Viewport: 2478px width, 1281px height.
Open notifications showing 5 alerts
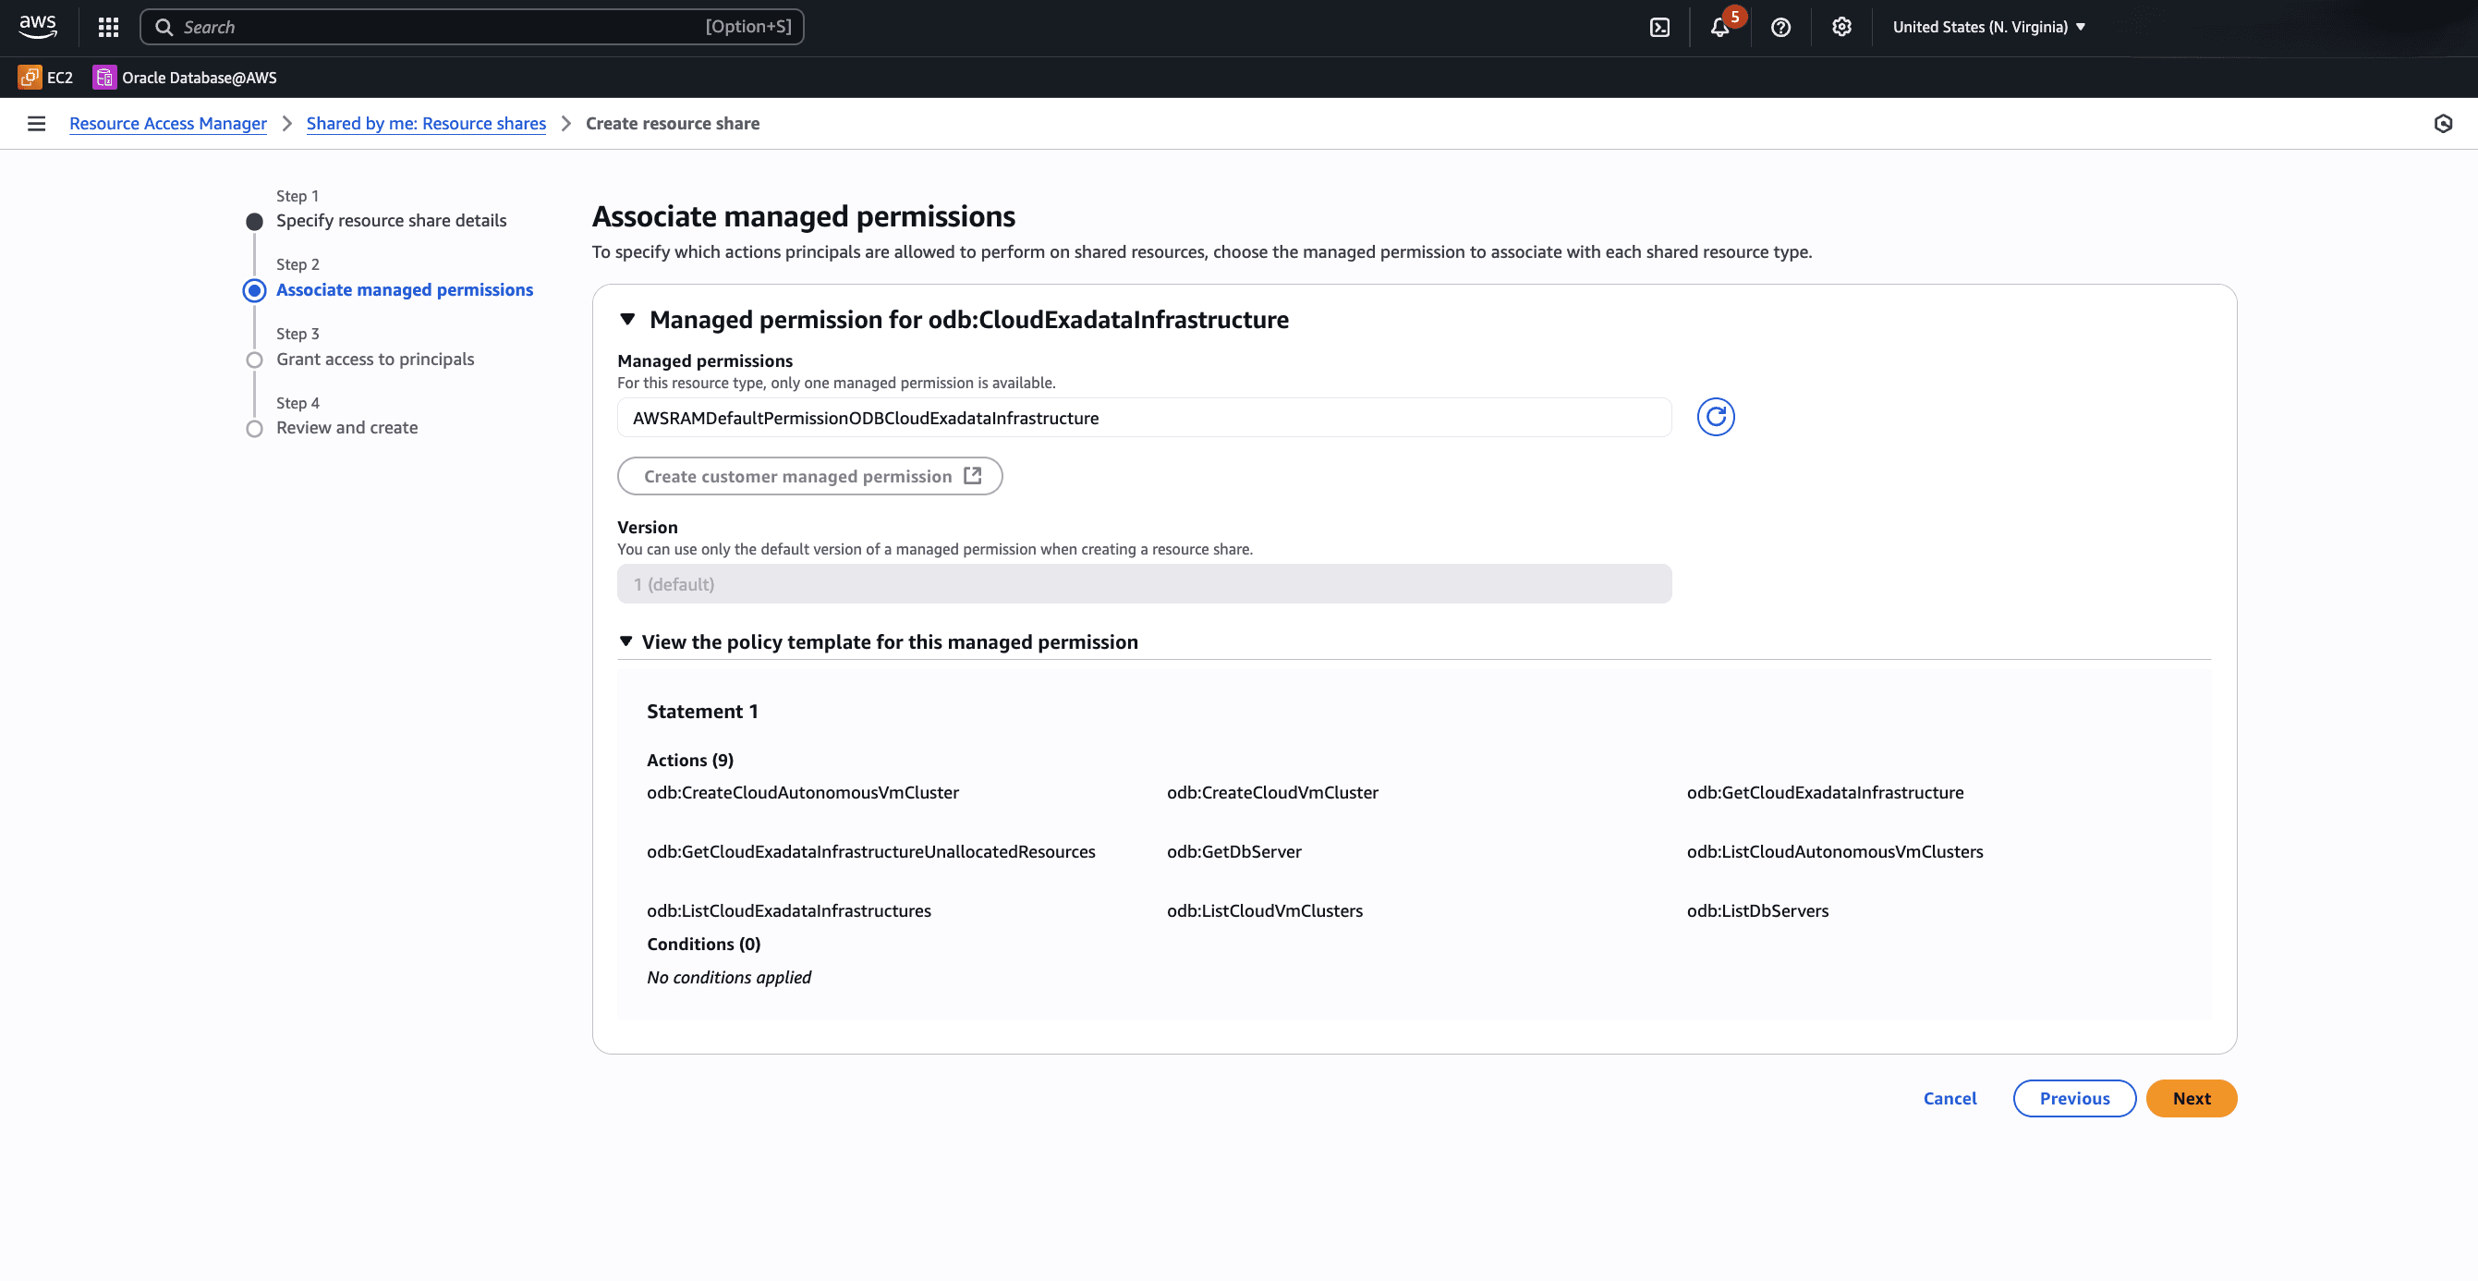pos(1721,29)
